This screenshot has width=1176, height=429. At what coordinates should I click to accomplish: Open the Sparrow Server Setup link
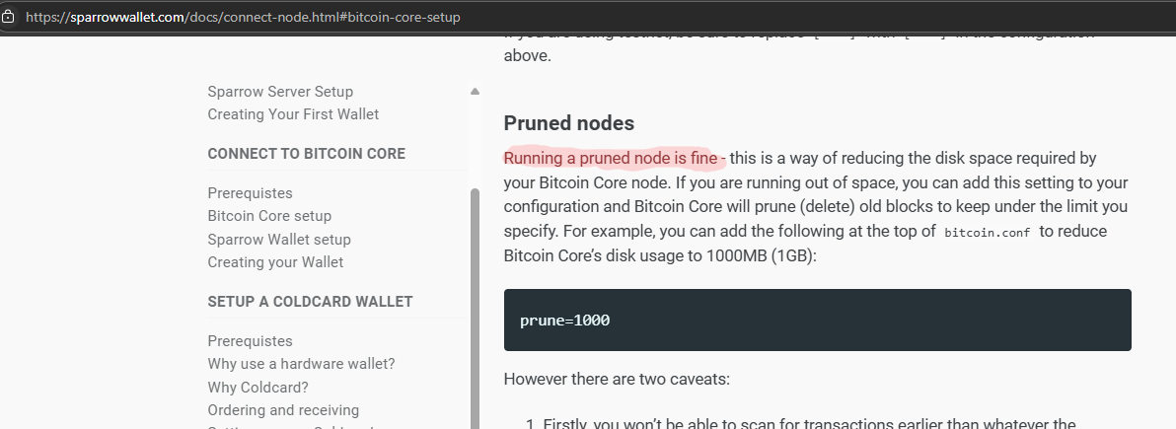tap(280, 92)
